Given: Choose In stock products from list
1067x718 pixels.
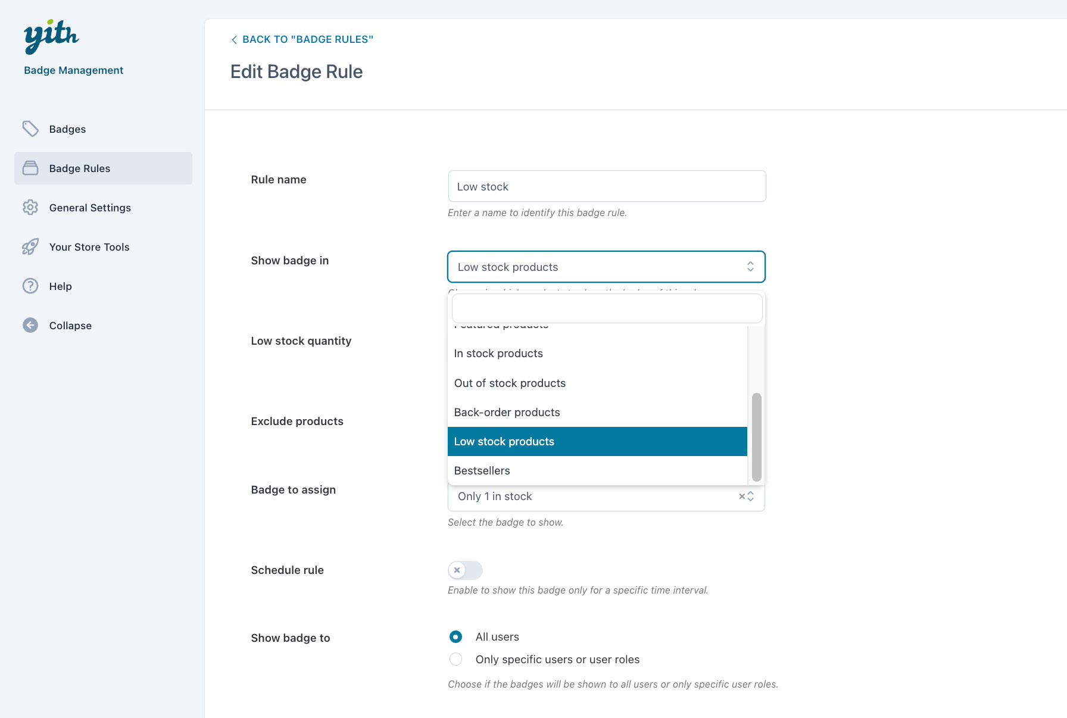Looking at the screenshot, I should 498,354.
